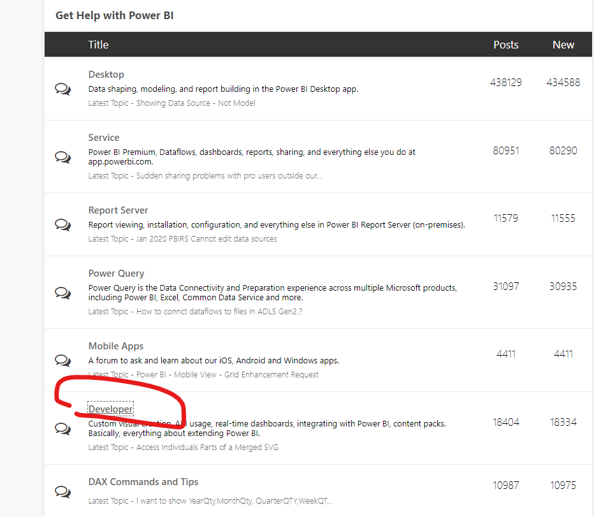The width and height of the screenshot is (594, 517).
Task: Click the chat bubble icon beside Mobile Apps
Action: 62,360
